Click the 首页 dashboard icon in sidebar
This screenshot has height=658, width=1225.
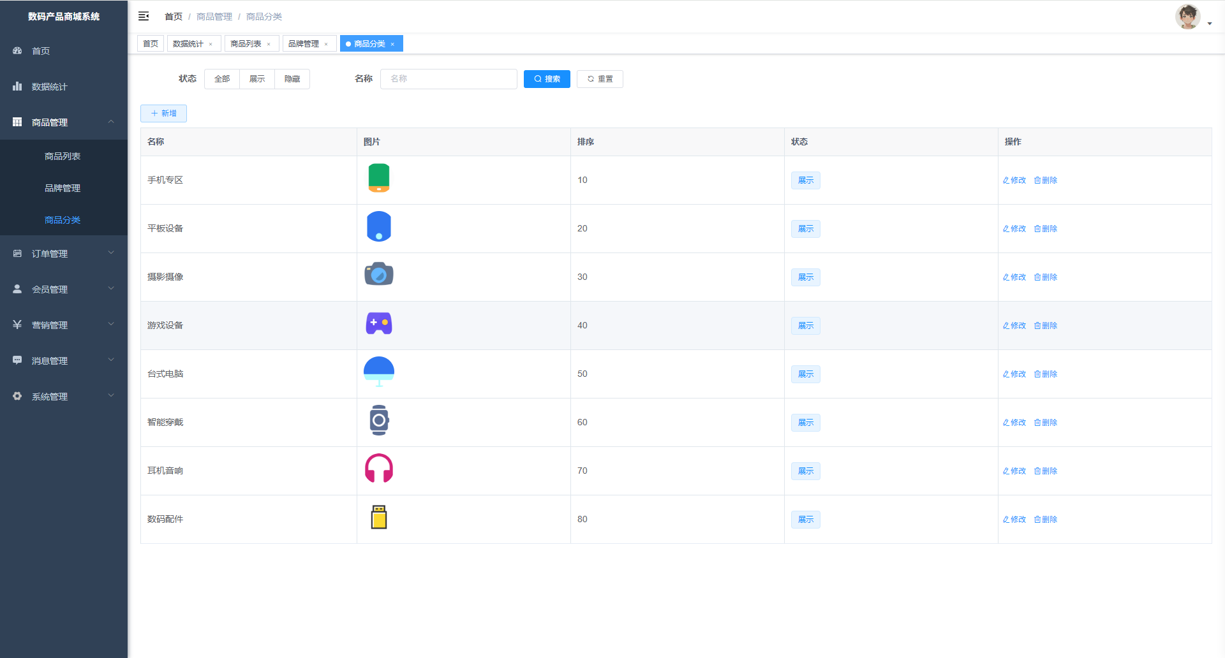(x=17, y=50)
